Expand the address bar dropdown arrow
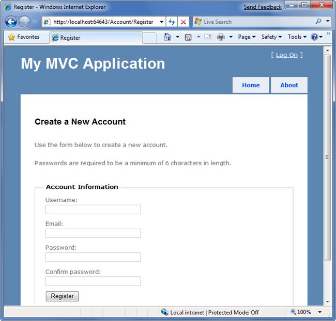The width and height of the screenshot is (336, 321). (x=161, y=22)
